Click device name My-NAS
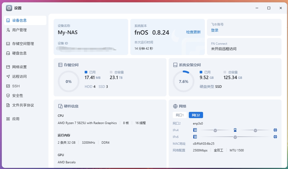 click(68, 33)
